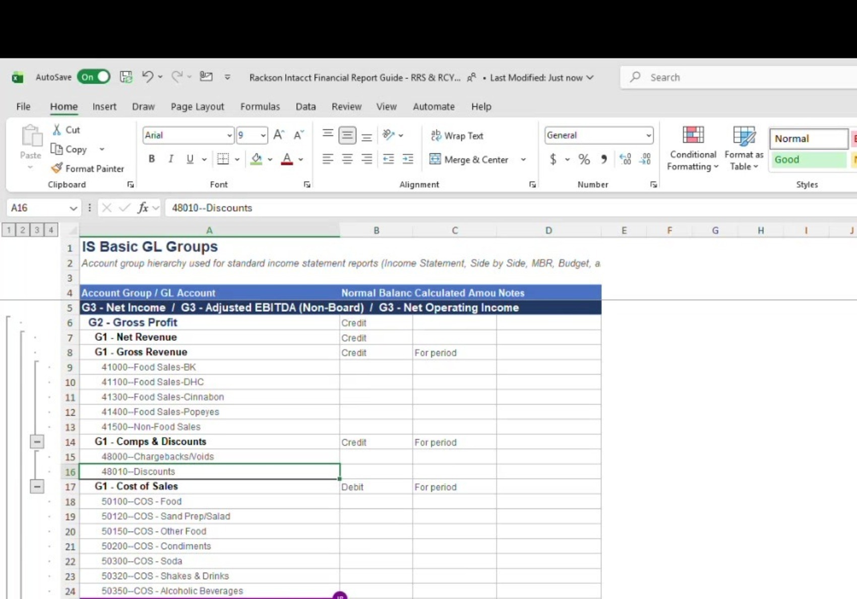857x599 pixels.
Task: Click Top Align icon
Action: point(328,135)
